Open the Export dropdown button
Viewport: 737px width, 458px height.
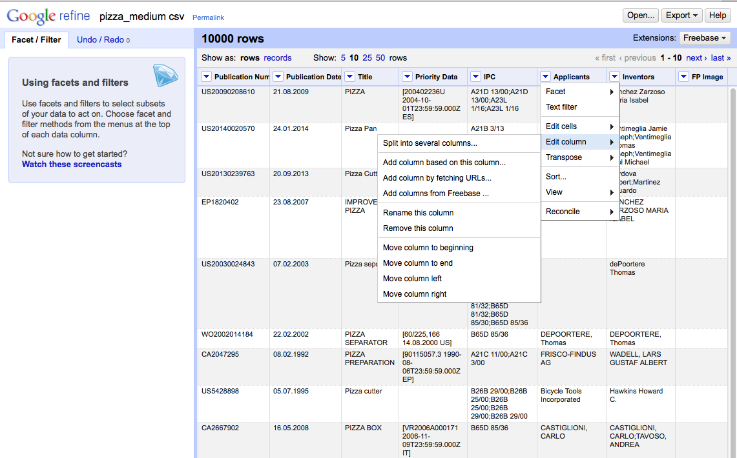tap(681, 15)
